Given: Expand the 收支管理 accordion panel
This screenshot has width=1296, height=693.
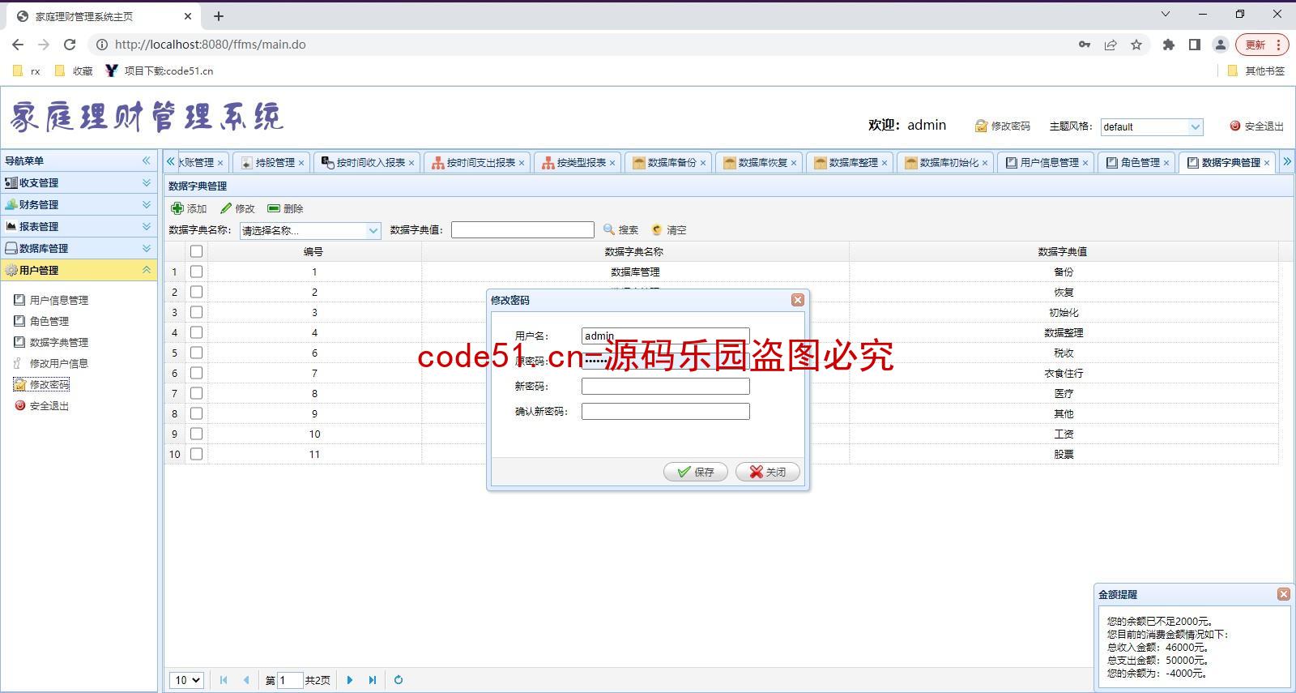Looking at the screenshot, I should [79, 182].
